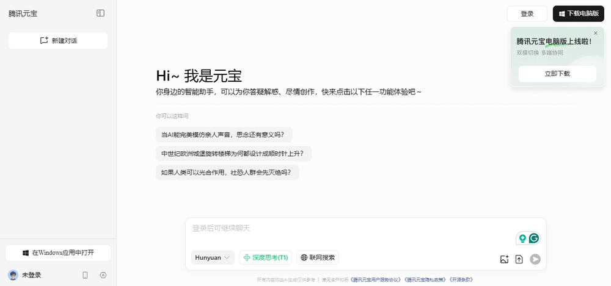
Task: Open the Hunyuan model dropdown
Action: [213, 257]
